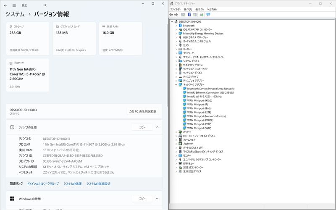Click the Device Manager toolbar back arrow
336x210 pixels.
click(172, 15)
